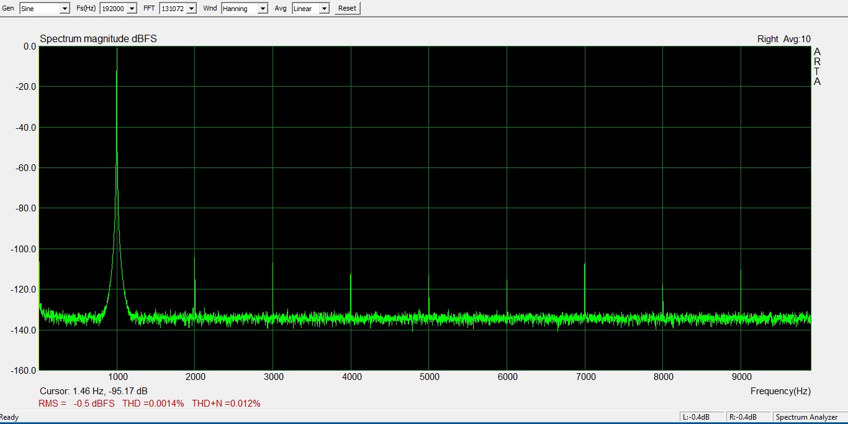Click the ARTA vertical logo text
This screenshot has height=424, width=848.
click(x=817, y=66)
